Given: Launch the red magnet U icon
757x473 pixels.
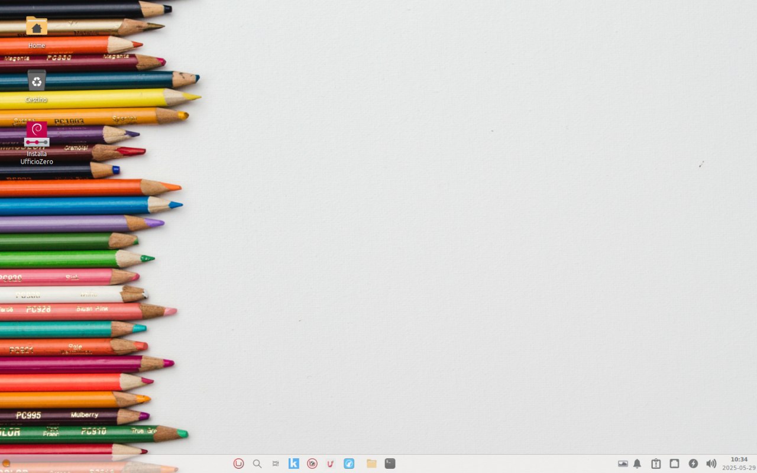Looking at the screenshot, I should point(331,464).
